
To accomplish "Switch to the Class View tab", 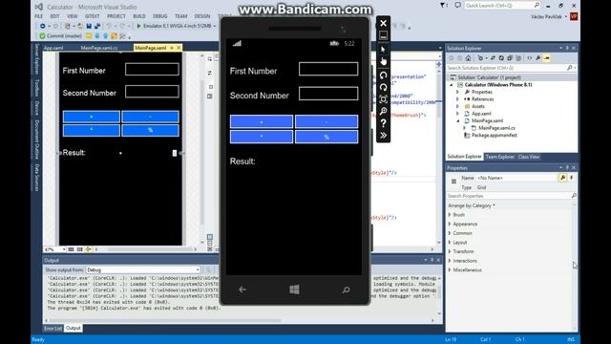I will point(528,157).
